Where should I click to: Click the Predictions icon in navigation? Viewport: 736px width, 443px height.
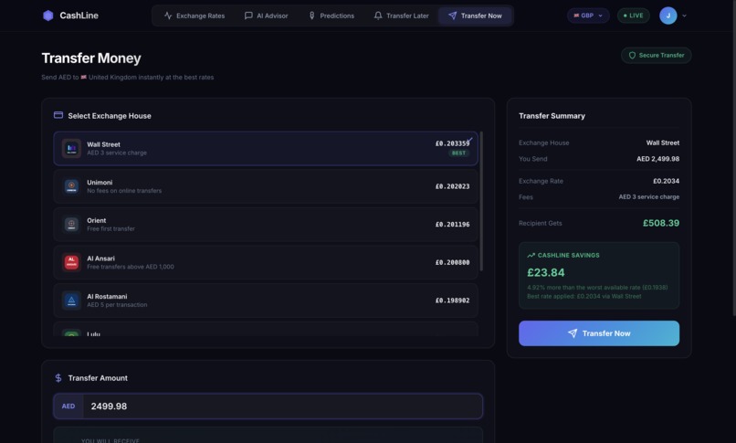pyautogui.click(x=311, y=16)
